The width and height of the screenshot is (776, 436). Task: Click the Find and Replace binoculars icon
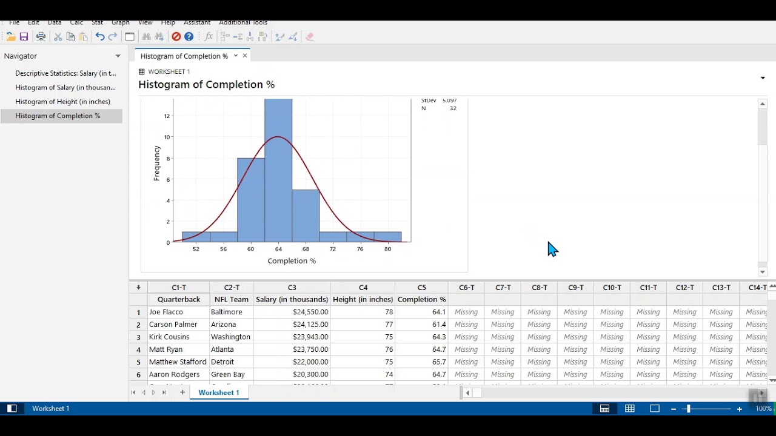(159, 37)
